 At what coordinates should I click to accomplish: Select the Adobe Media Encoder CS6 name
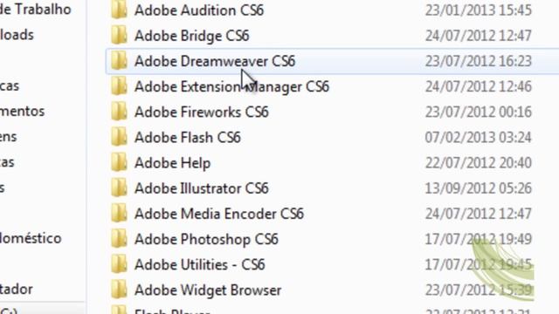click(219, 214)
